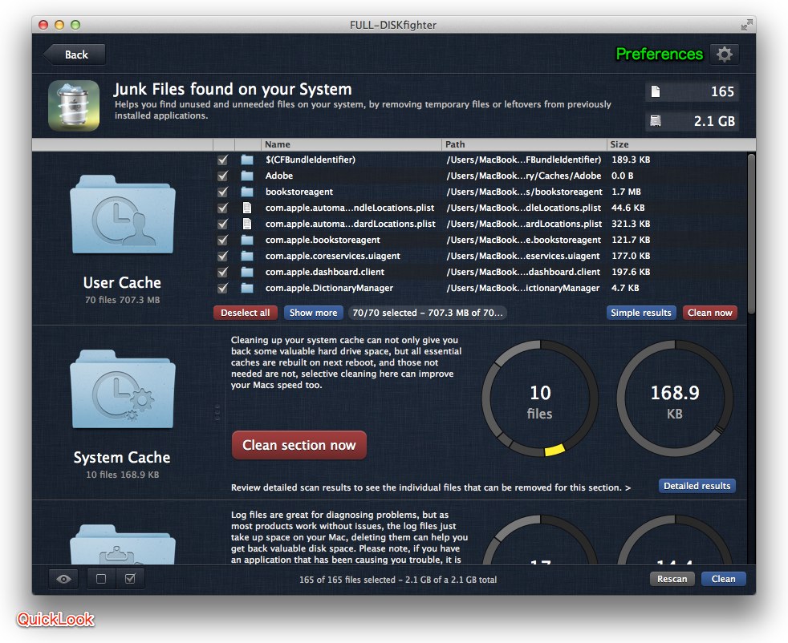Screen dimensions: 788x643
Task: Rescan the system for junk files
Action: (672, 579)
